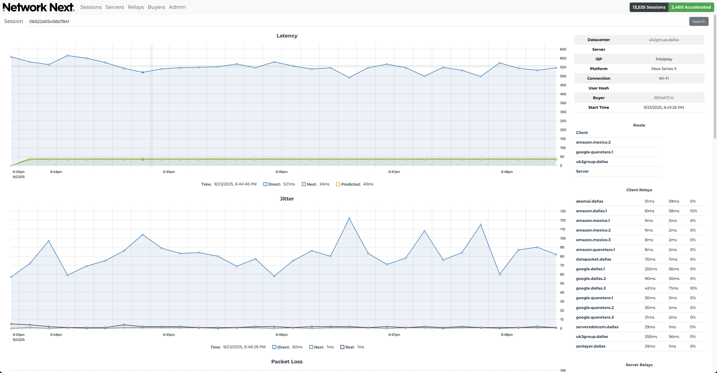Open the amazon.mexico.2 route entry
Image resolution: width=717 pixels, height=373 pixels.
click(x=593, y=142)
